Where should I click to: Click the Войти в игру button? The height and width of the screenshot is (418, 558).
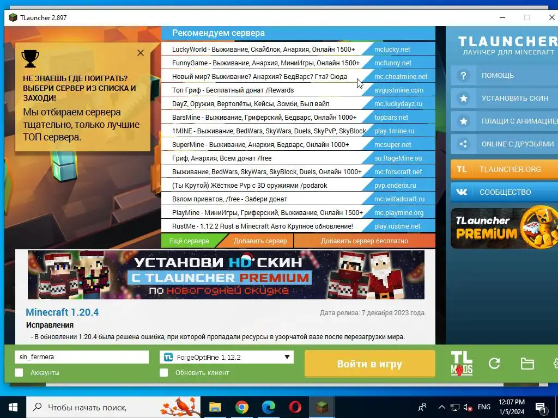(370, 364)
